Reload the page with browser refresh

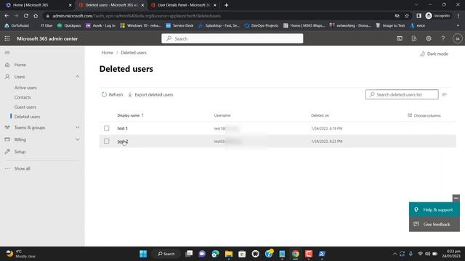coord(26,16)
